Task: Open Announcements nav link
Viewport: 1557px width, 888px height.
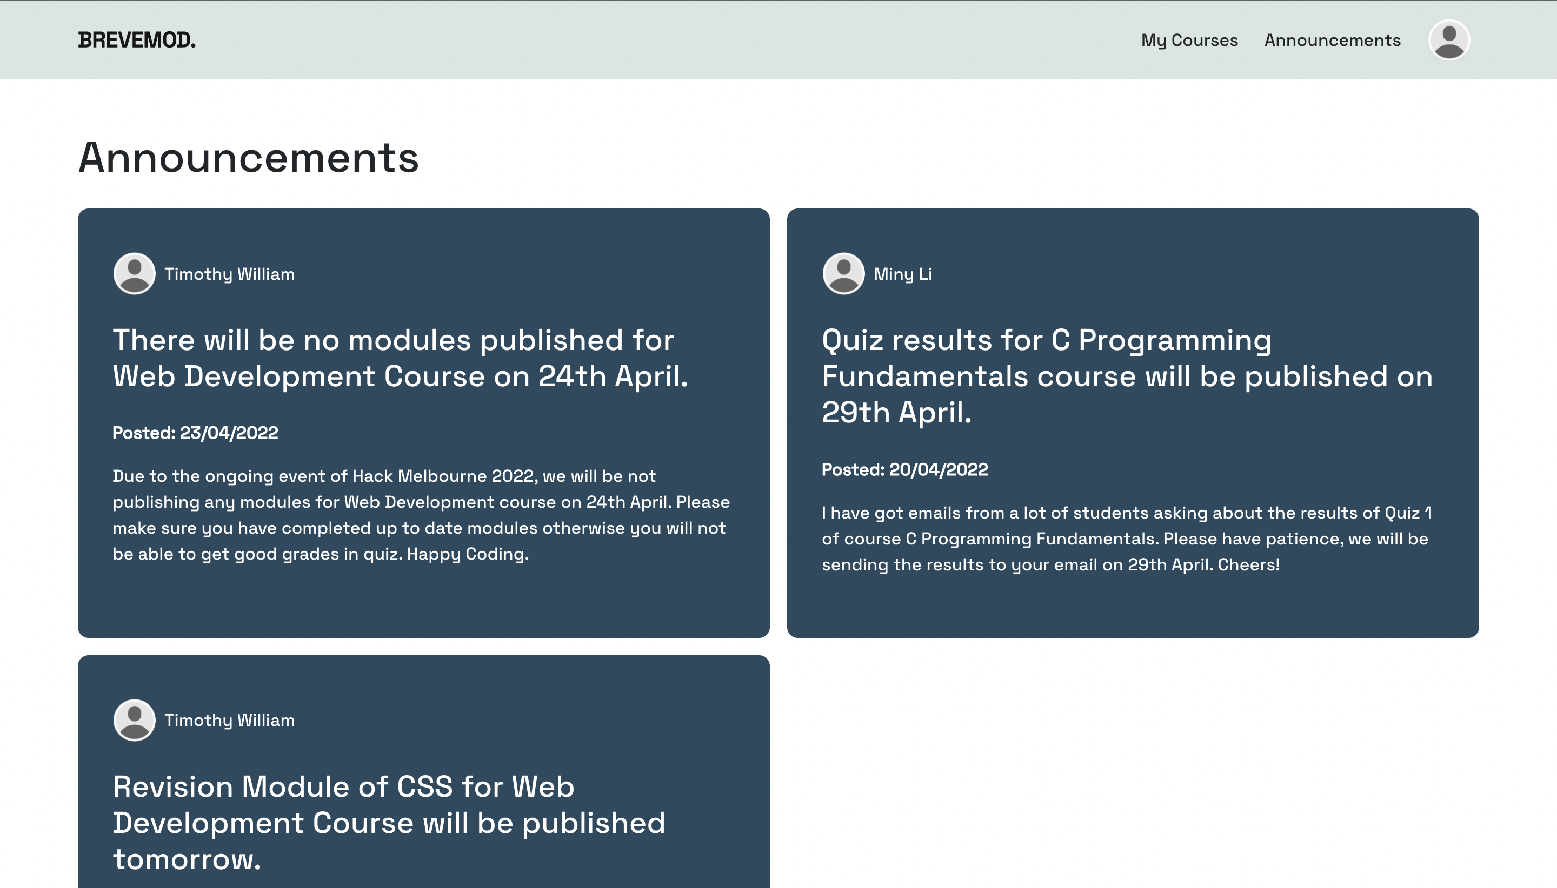Action: tap(1332, 41)
